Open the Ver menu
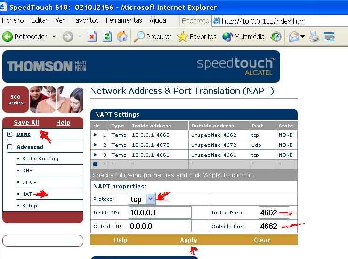 pyautogui.click(x=60, y=20)
